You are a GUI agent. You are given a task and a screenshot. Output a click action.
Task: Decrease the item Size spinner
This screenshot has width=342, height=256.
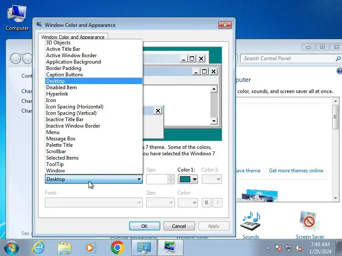tap(171, 181)
